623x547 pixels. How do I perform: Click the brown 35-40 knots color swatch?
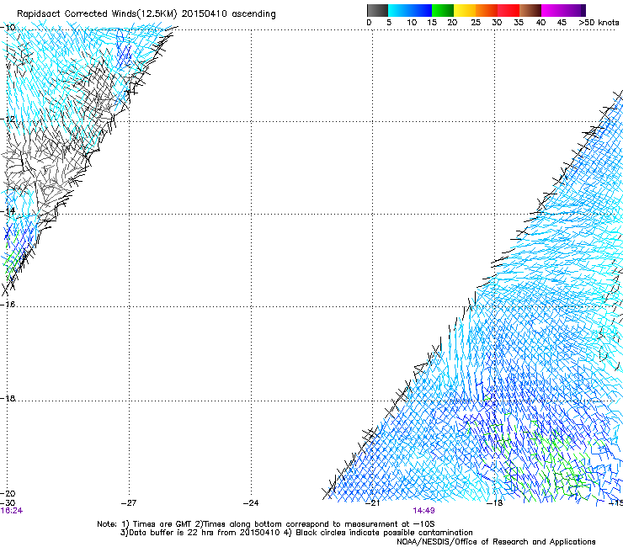point(530,10)
